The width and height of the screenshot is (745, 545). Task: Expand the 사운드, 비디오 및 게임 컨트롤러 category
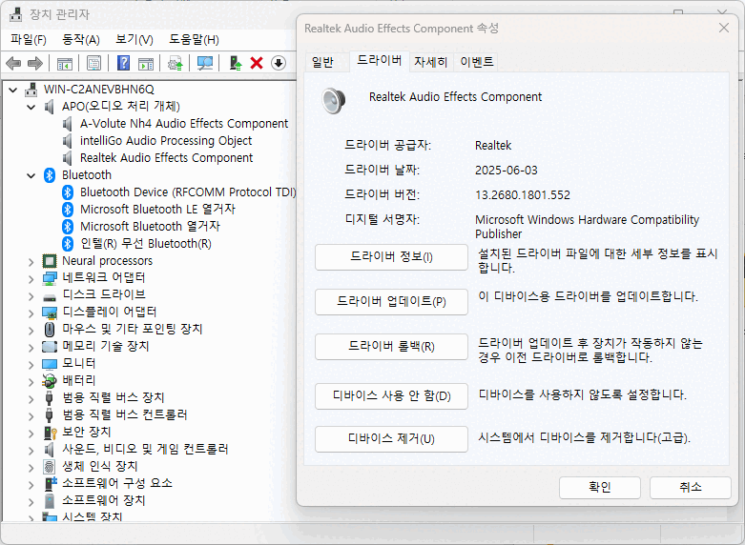31,451
